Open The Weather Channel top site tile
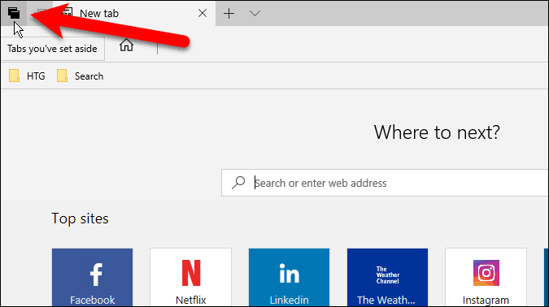The width and height of the screenshot is (549, 307). click(x=388, y=278)
